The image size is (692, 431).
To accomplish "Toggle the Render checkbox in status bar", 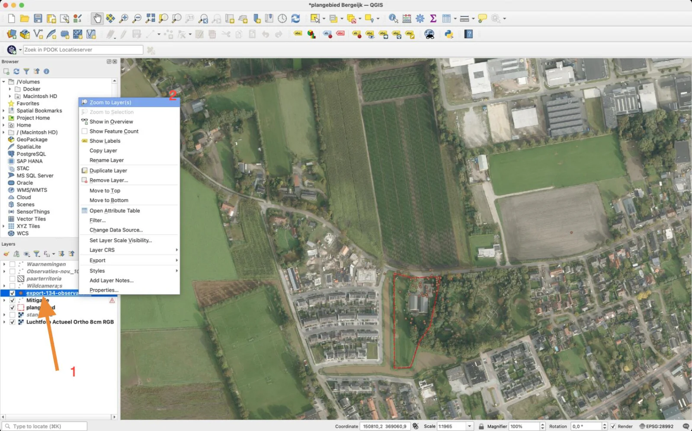I will click(613, 426).
